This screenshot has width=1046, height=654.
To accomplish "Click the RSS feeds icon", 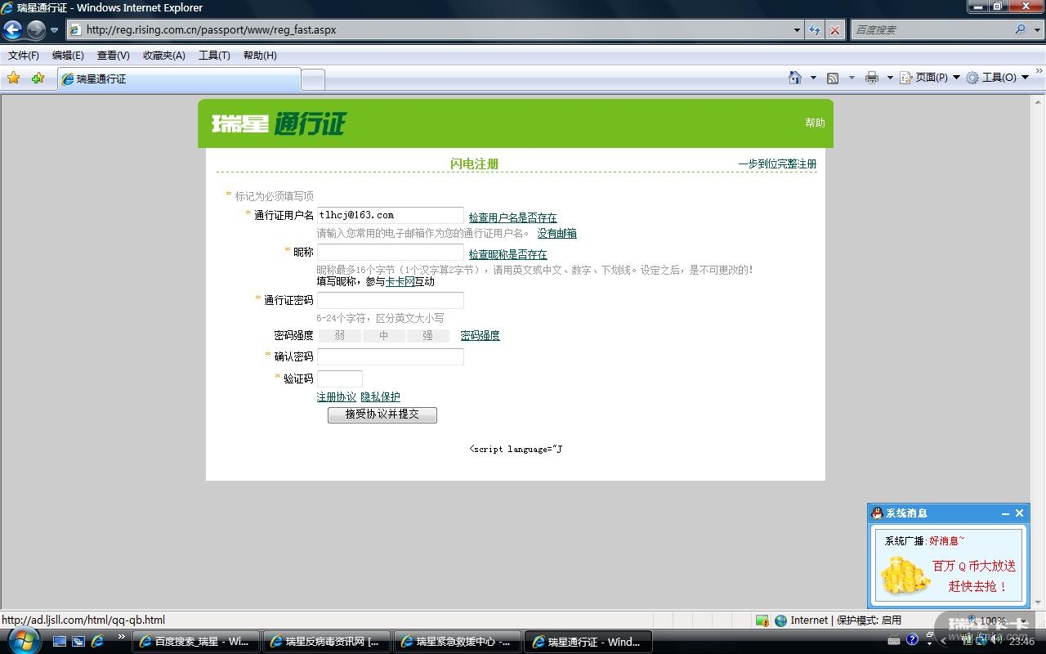I will tap(833, 78).
